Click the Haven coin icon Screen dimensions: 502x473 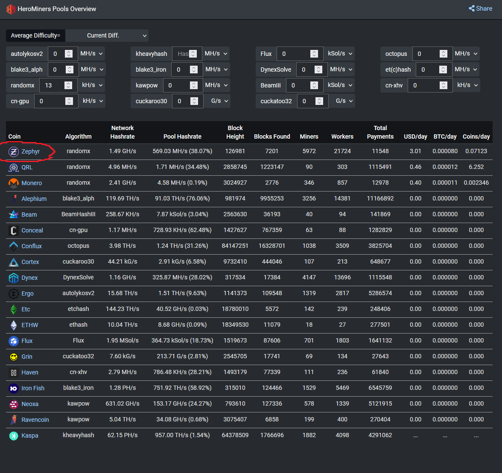[14, 373]
